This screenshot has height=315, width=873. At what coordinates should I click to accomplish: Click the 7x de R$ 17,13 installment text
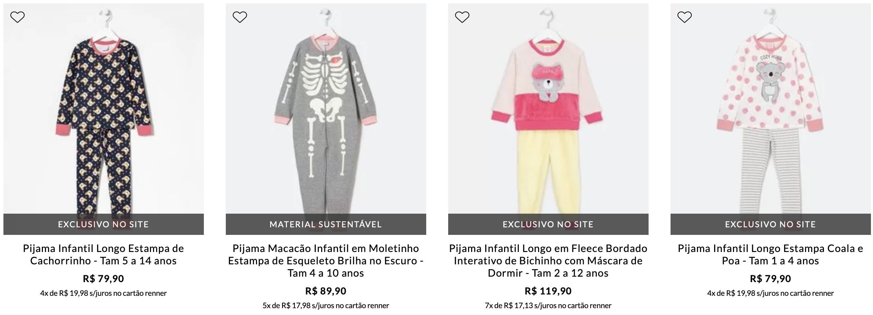pos(548,305)
